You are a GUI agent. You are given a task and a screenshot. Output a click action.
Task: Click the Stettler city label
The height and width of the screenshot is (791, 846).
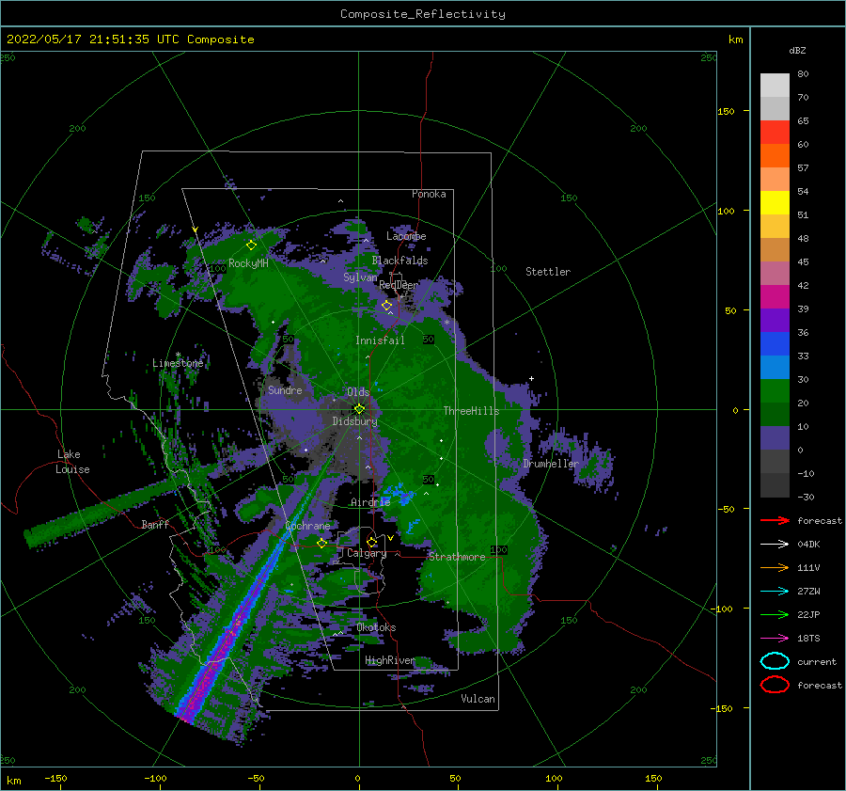click(x=548, y=272)
